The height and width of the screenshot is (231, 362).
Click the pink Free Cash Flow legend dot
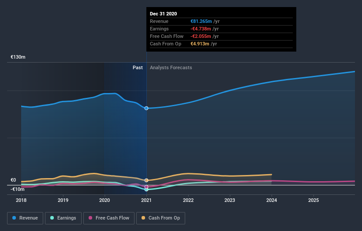tap(90, 218)
